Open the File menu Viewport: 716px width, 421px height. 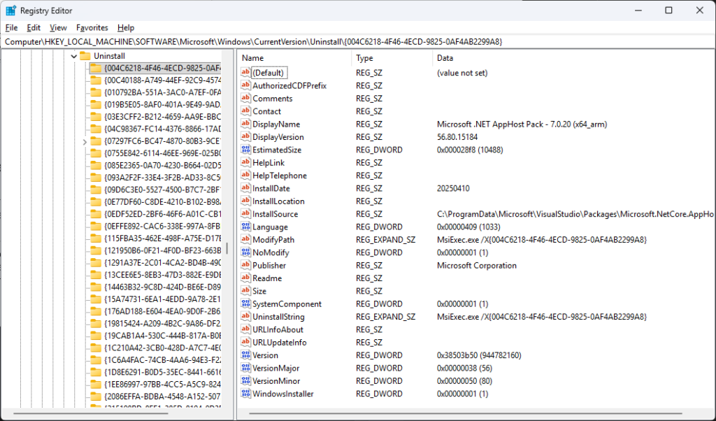(x=11, y=28)
